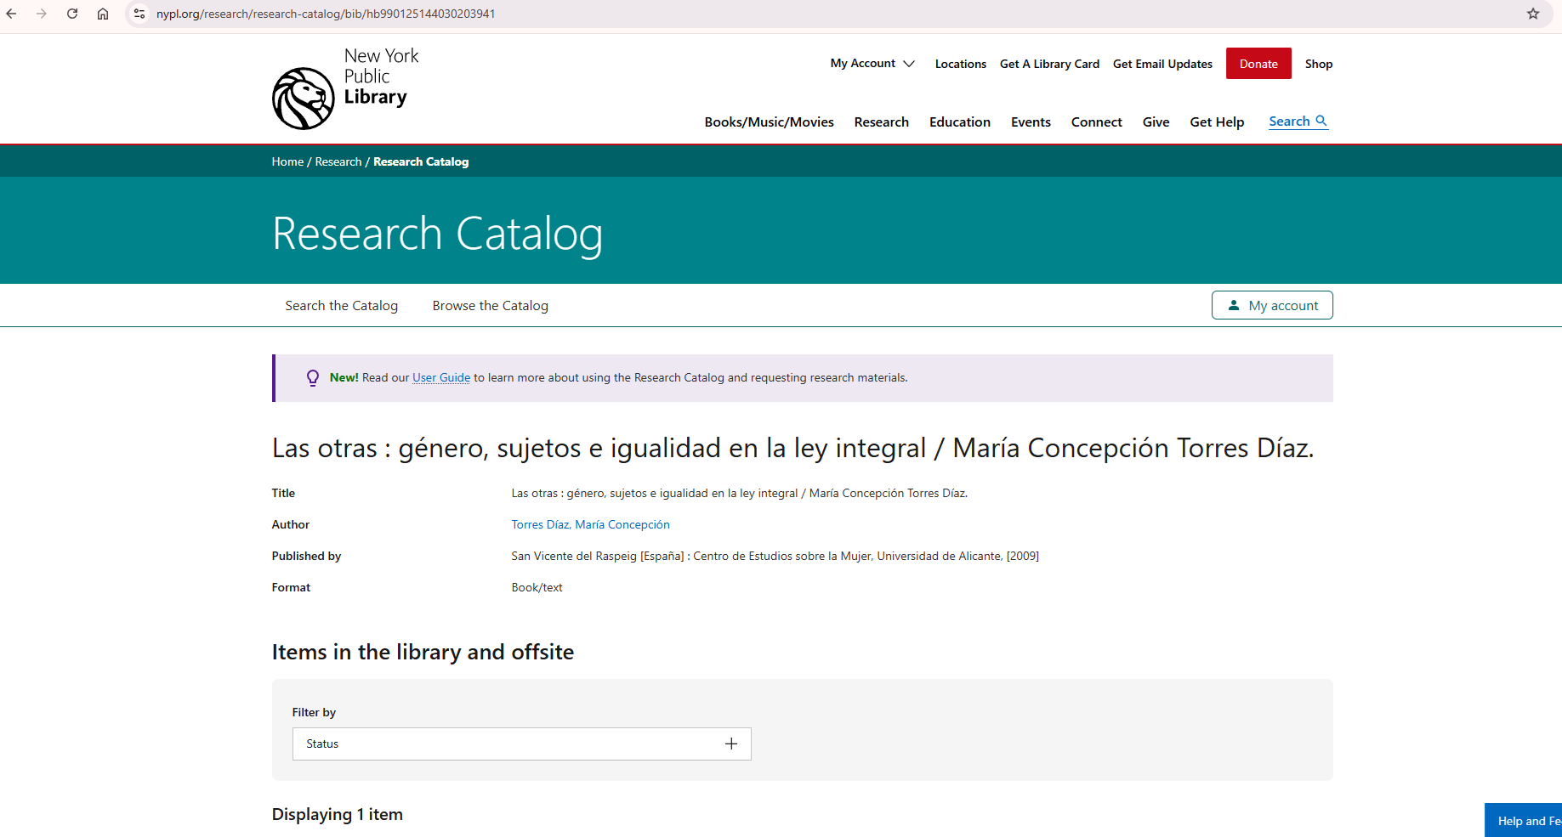1562x837 pixels.
Task: Click the NYPL lion logo
Action: point(304,98)
